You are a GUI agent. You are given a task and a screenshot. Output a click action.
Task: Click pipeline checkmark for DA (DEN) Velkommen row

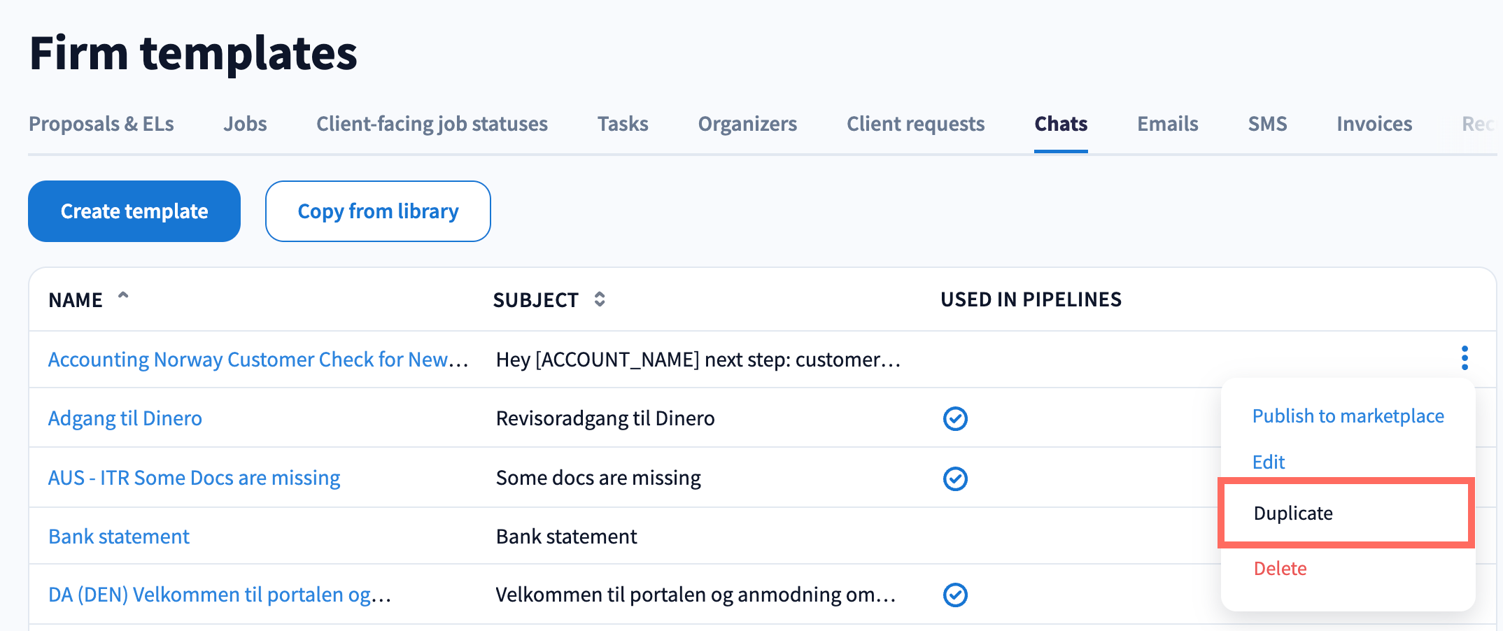coord(955,595)
